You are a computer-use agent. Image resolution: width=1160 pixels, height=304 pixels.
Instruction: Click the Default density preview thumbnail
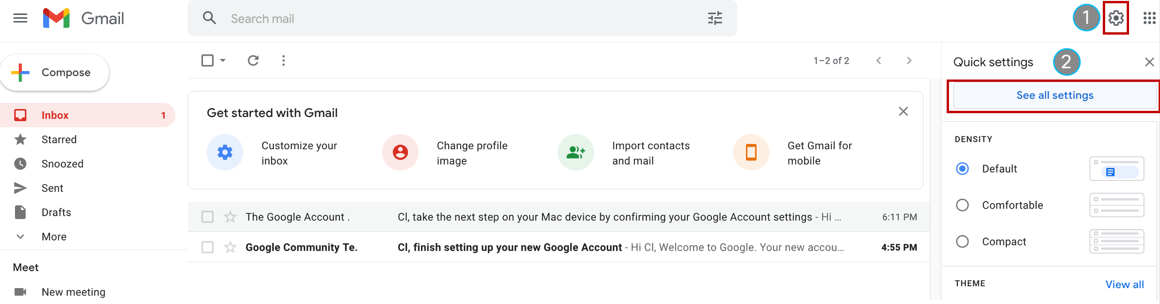coord(1116,168)
